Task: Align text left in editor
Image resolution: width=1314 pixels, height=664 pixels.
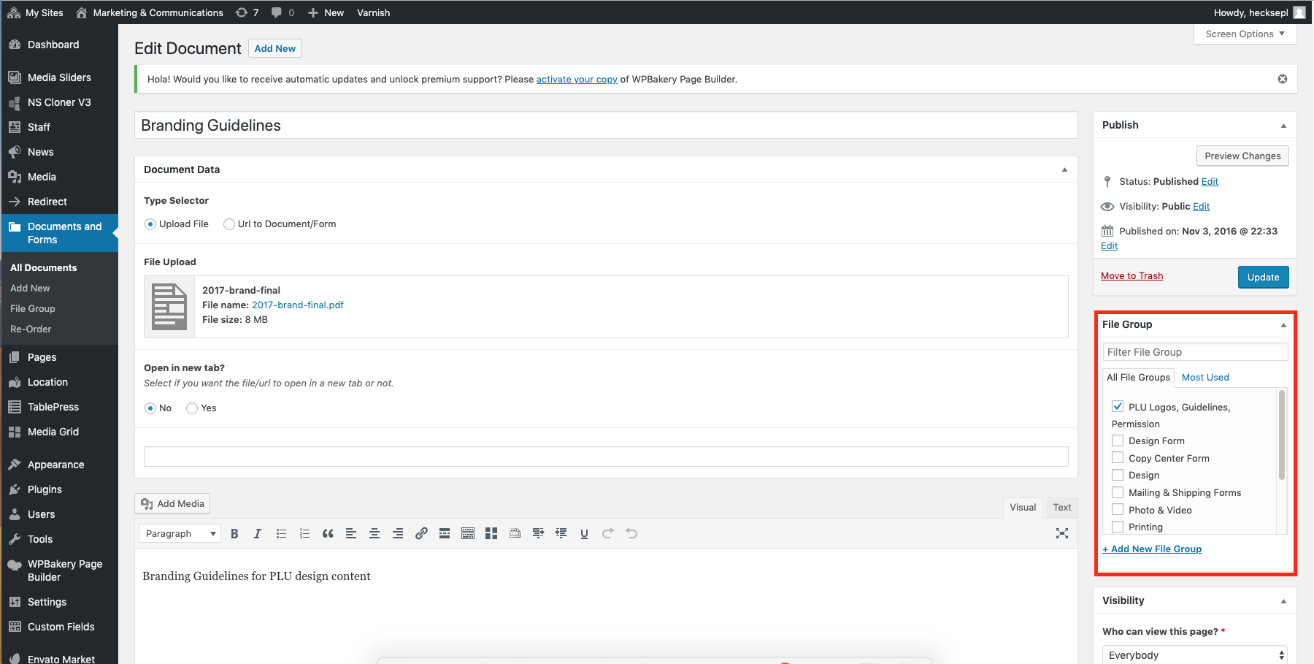Action: tap(351, 534)
